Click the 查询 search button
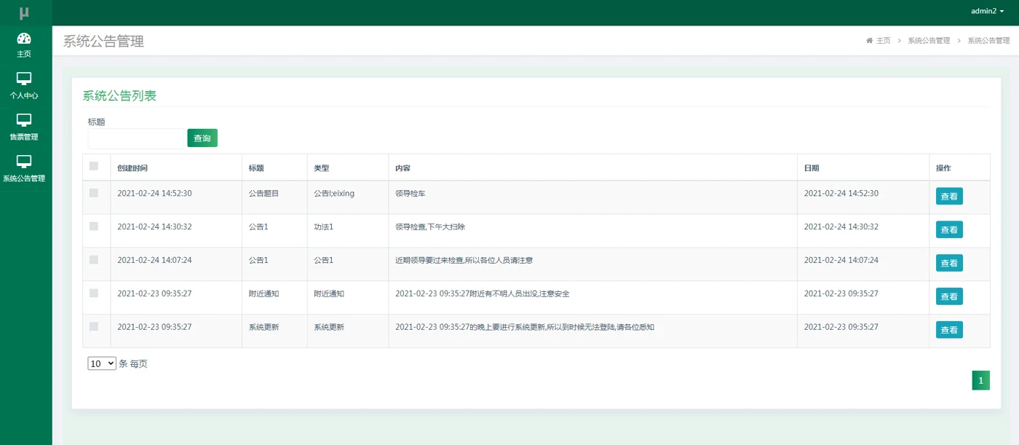Viewport: 1019px width, 445px height. 202,138
